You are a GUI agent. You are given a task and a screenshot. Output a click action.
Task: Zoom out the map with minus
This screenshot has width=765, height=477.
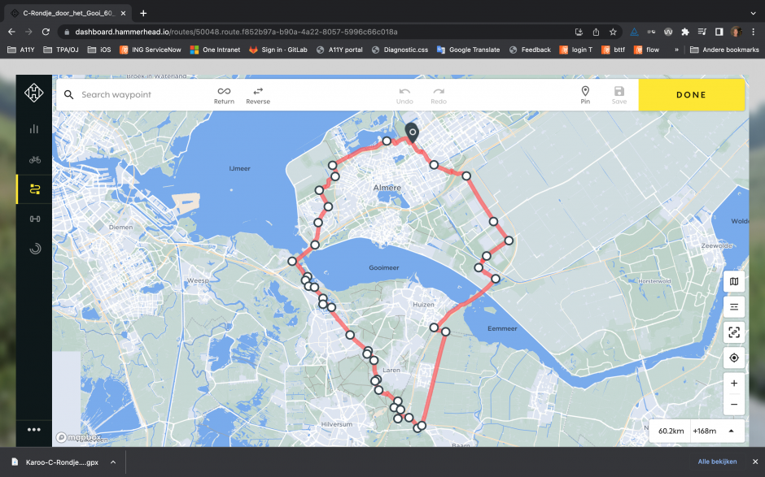(734, 405)
